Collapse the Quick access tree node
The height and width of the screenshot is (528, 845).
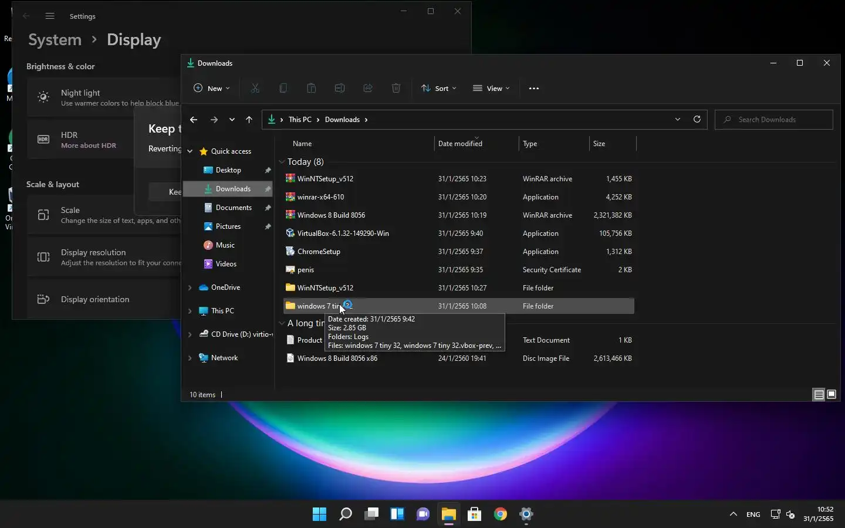[190, 151]
